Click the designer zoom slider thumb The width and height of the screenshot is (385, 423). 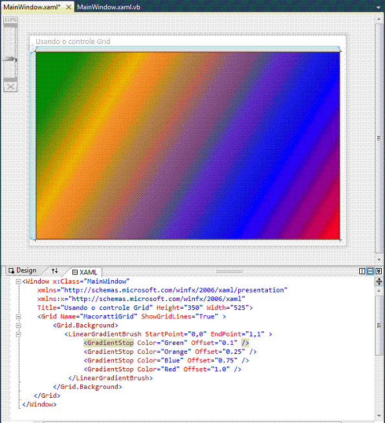click(x=10, y=59)
